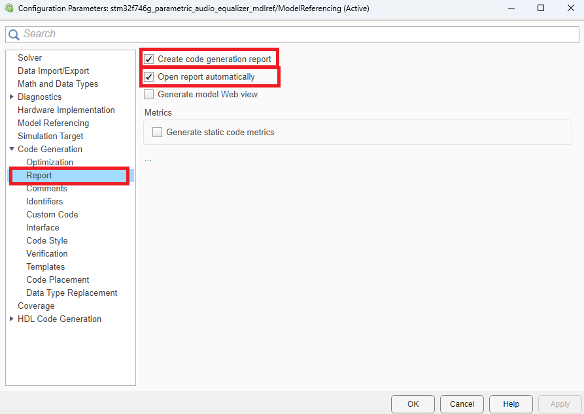Expand the Diagnostics tree node
This screenshot has height=414, width=584.
[11, 97]
